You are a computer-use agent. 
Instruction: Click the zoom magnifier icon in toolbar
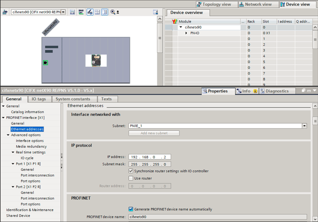click(x=113, y=12)
